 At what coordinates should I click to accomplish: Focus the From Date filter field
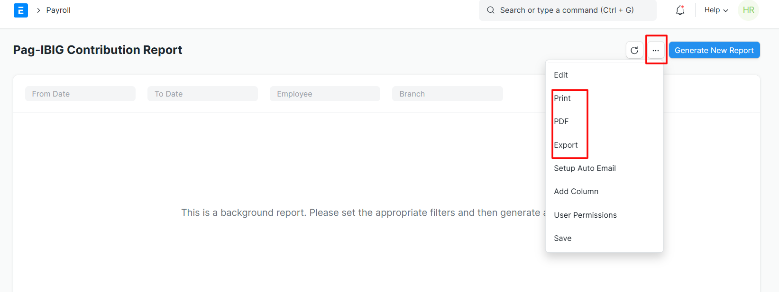80,94
